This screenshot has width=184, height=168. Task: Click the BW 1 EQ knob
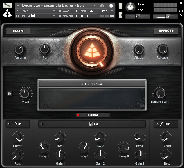click(x=60, y=137)
